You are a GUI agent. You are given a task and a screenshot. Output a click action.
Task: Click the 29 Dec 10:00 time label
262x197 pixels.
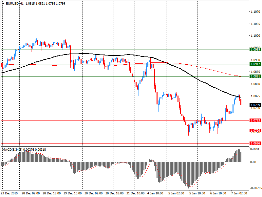click(72, 193)
